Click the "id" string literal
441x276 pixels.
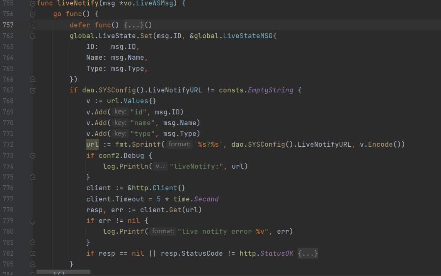138,112
